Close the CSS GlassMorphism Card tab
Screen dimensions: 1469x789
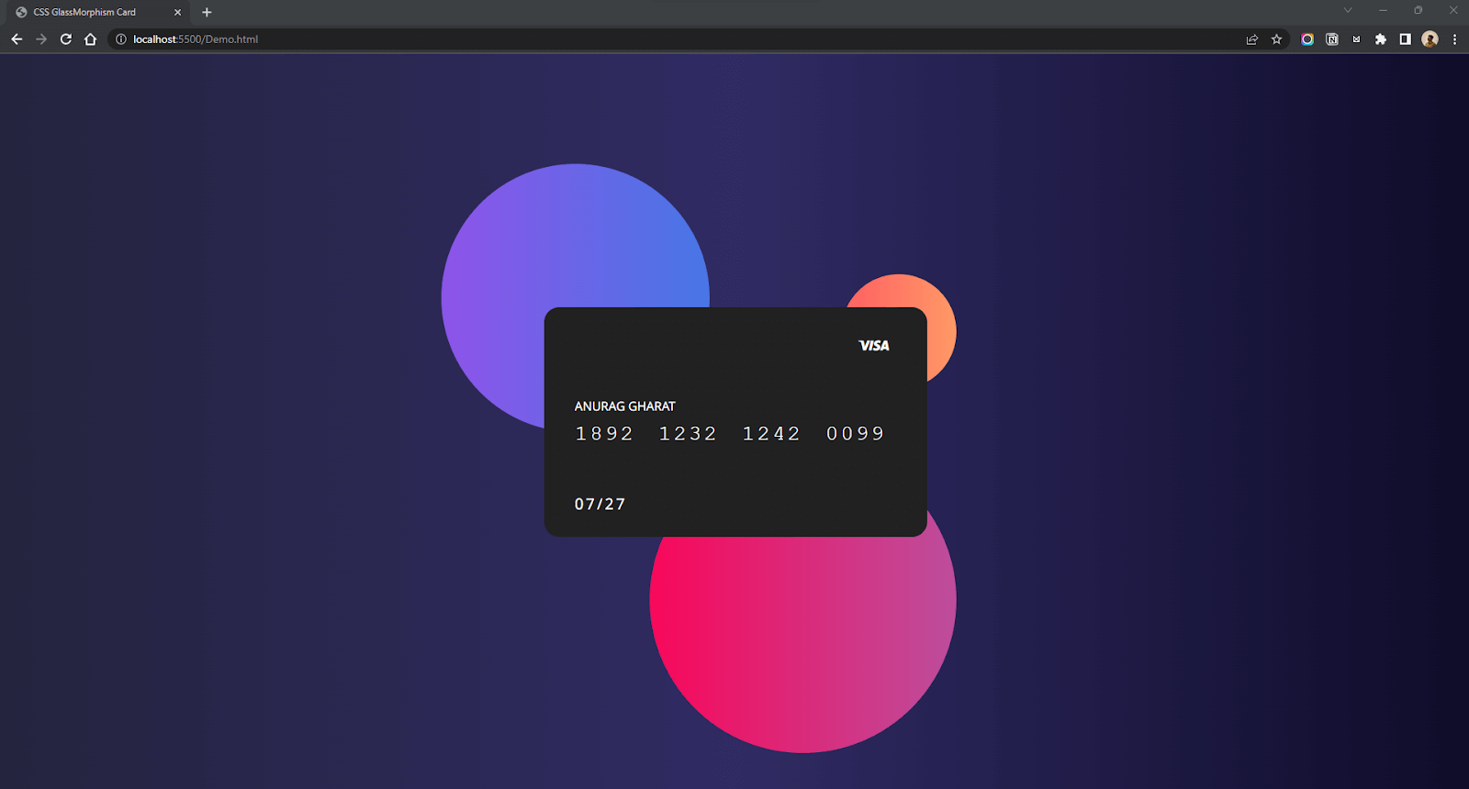pos(177,13)
